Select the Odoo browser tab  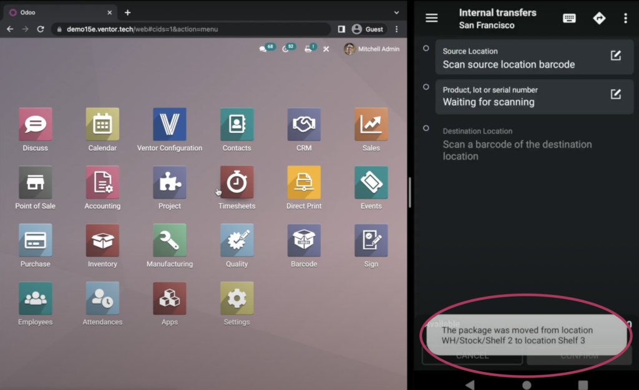tap(61, 12)
